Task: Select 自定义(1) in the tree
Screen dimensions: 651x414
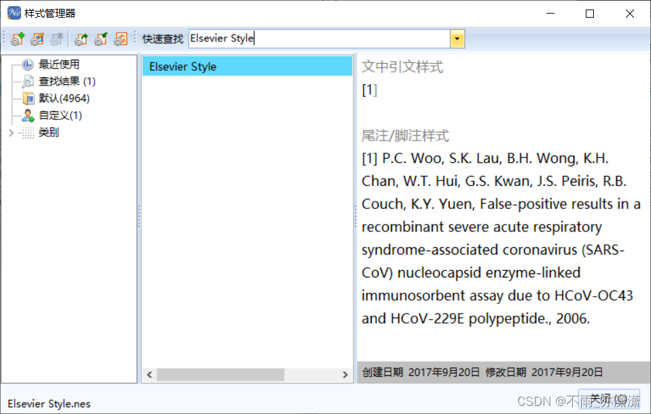Action: pos(60,115)
